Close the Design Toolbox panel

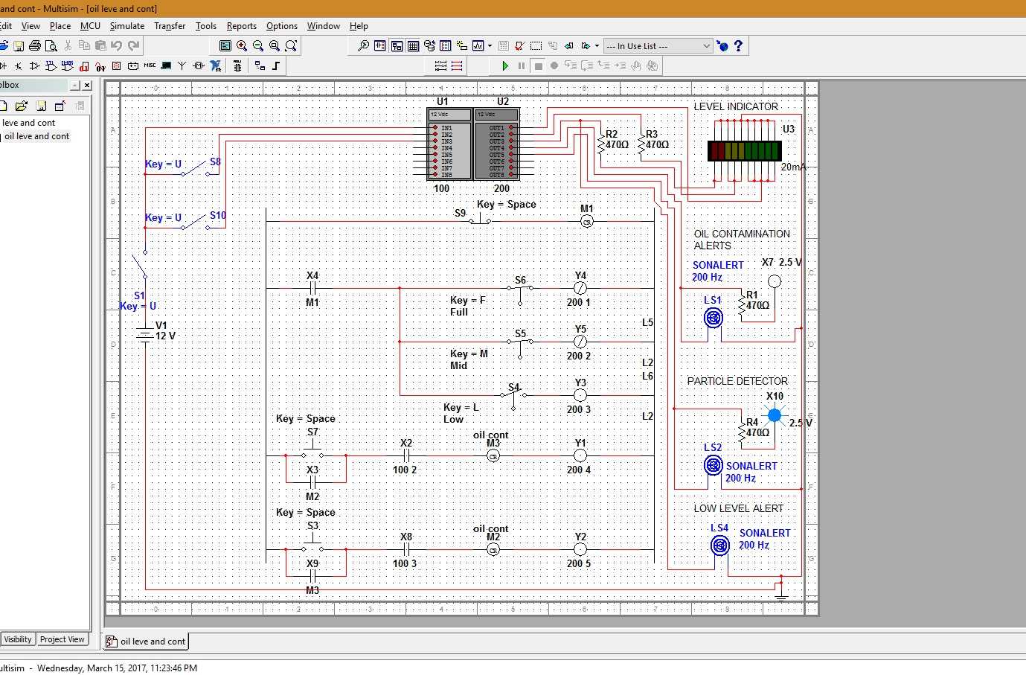tap(87, 86)
